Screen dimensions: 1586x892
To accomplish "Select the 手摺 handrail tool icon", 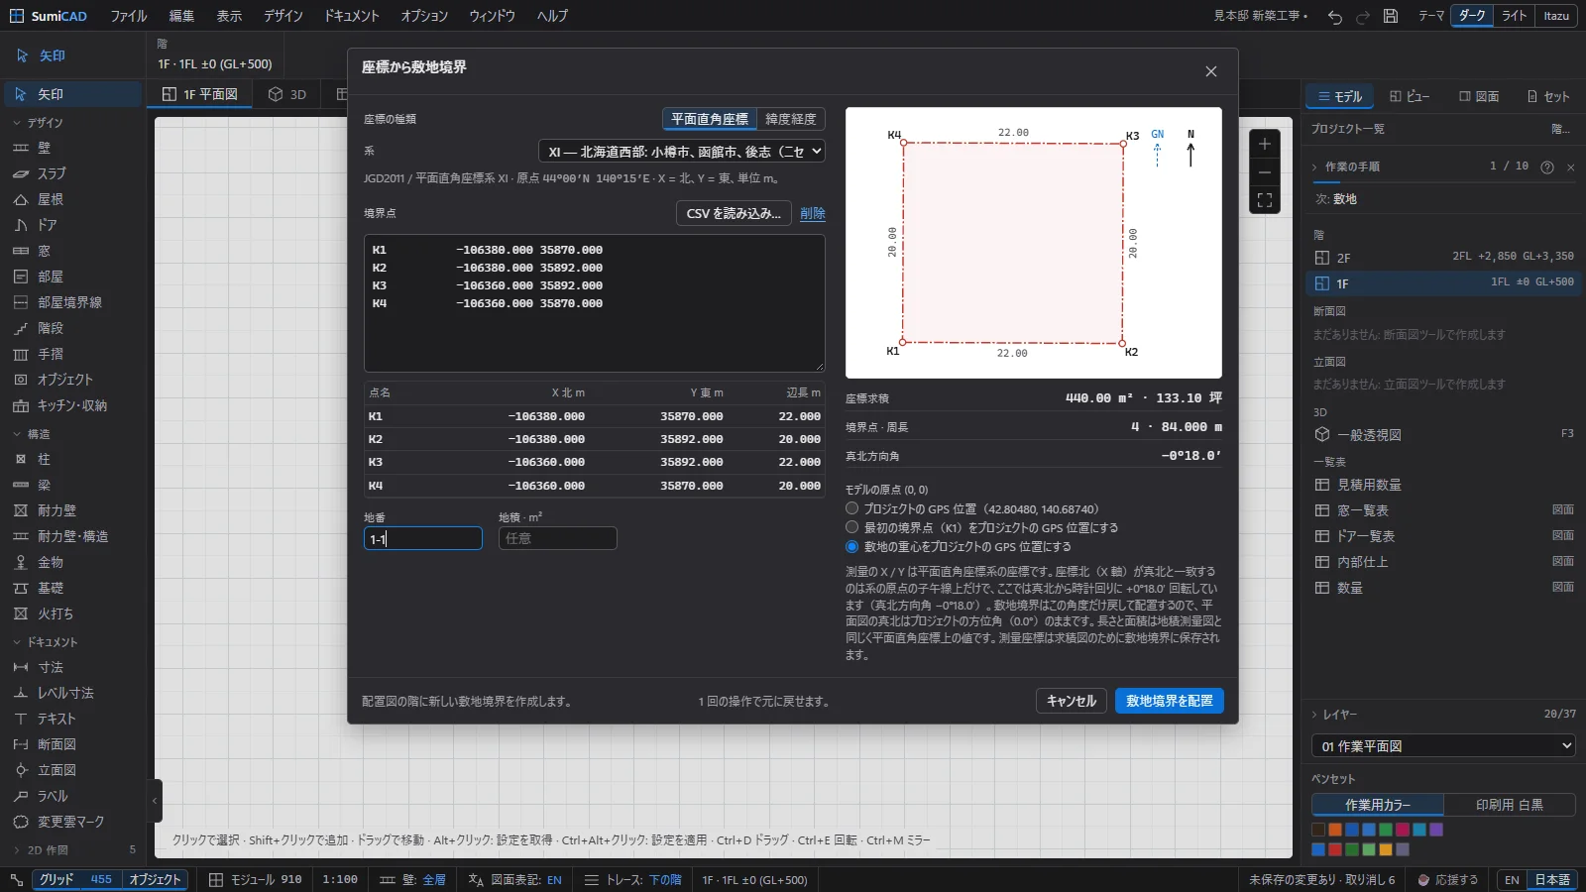I will [x=20, y=354].
